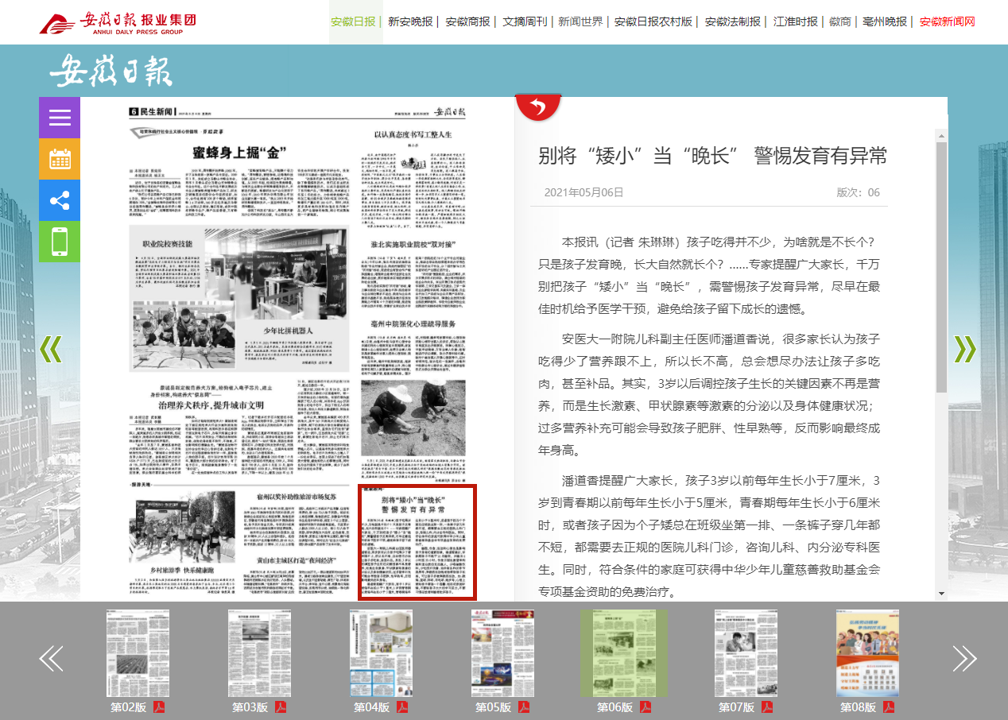
Task: Open the 安徽新闻网 link
Action: [x=947, y=21]
